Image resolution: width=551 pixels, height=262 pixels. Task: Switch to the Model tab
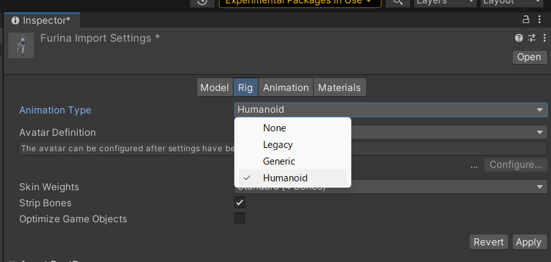[215, 88]
